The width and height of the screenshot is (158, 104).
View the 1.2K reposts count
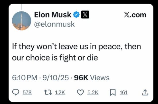[x=60, y=93]
